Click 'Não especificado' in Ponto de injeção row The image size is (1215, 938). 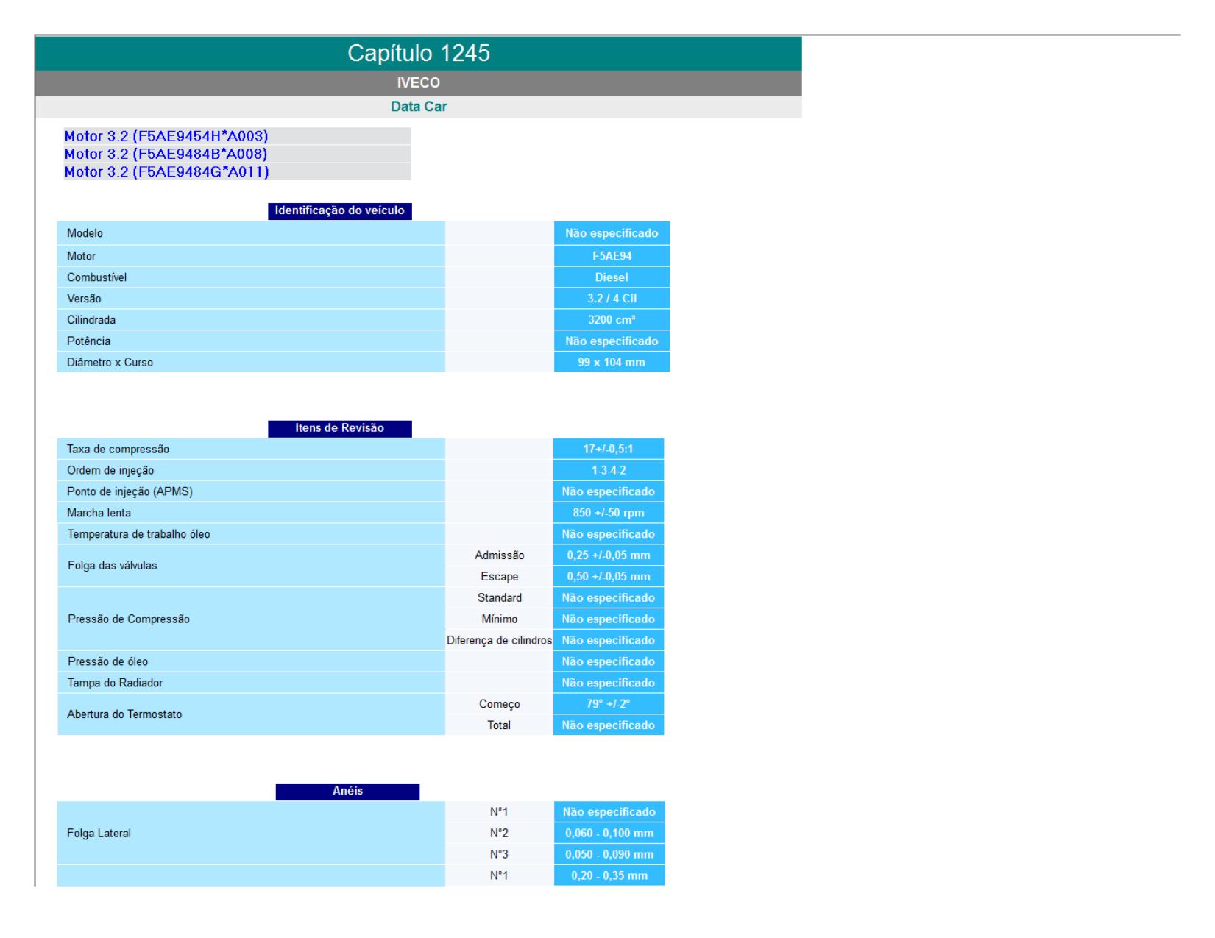[x=609, y=492]
